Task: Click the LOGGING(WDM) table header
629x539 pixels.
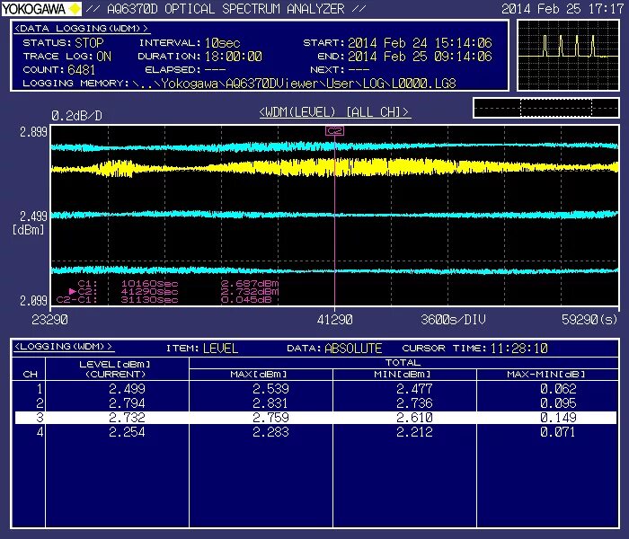Action: click(x=64, y=347)
